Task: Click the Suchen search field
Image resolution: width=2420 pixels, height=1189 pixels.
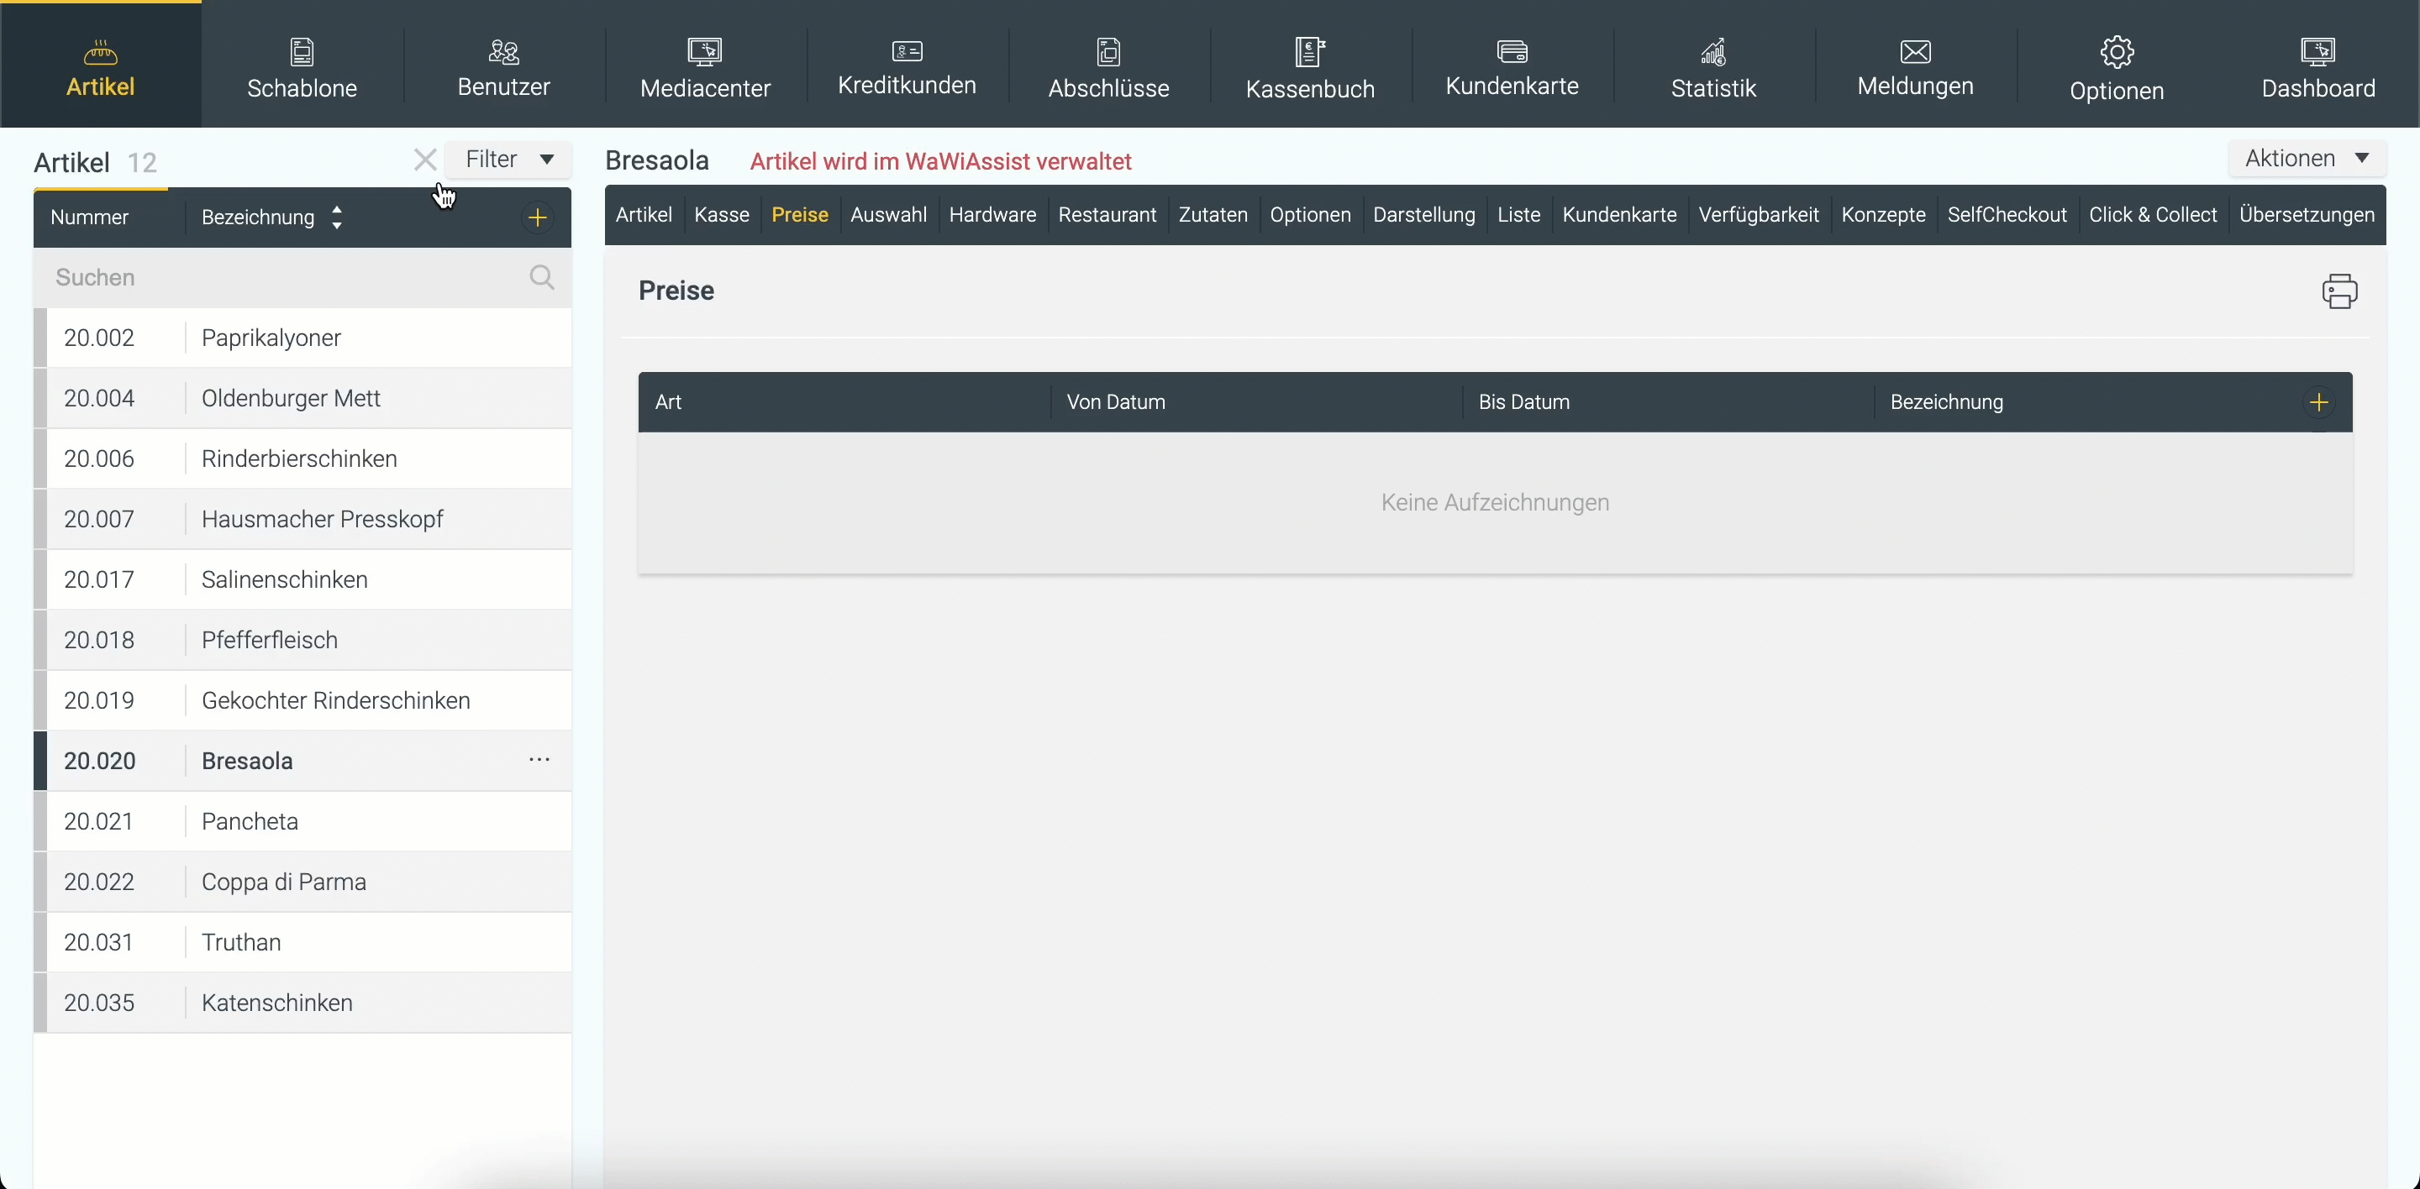Action: pyautogui.click(x=281, y=277)
